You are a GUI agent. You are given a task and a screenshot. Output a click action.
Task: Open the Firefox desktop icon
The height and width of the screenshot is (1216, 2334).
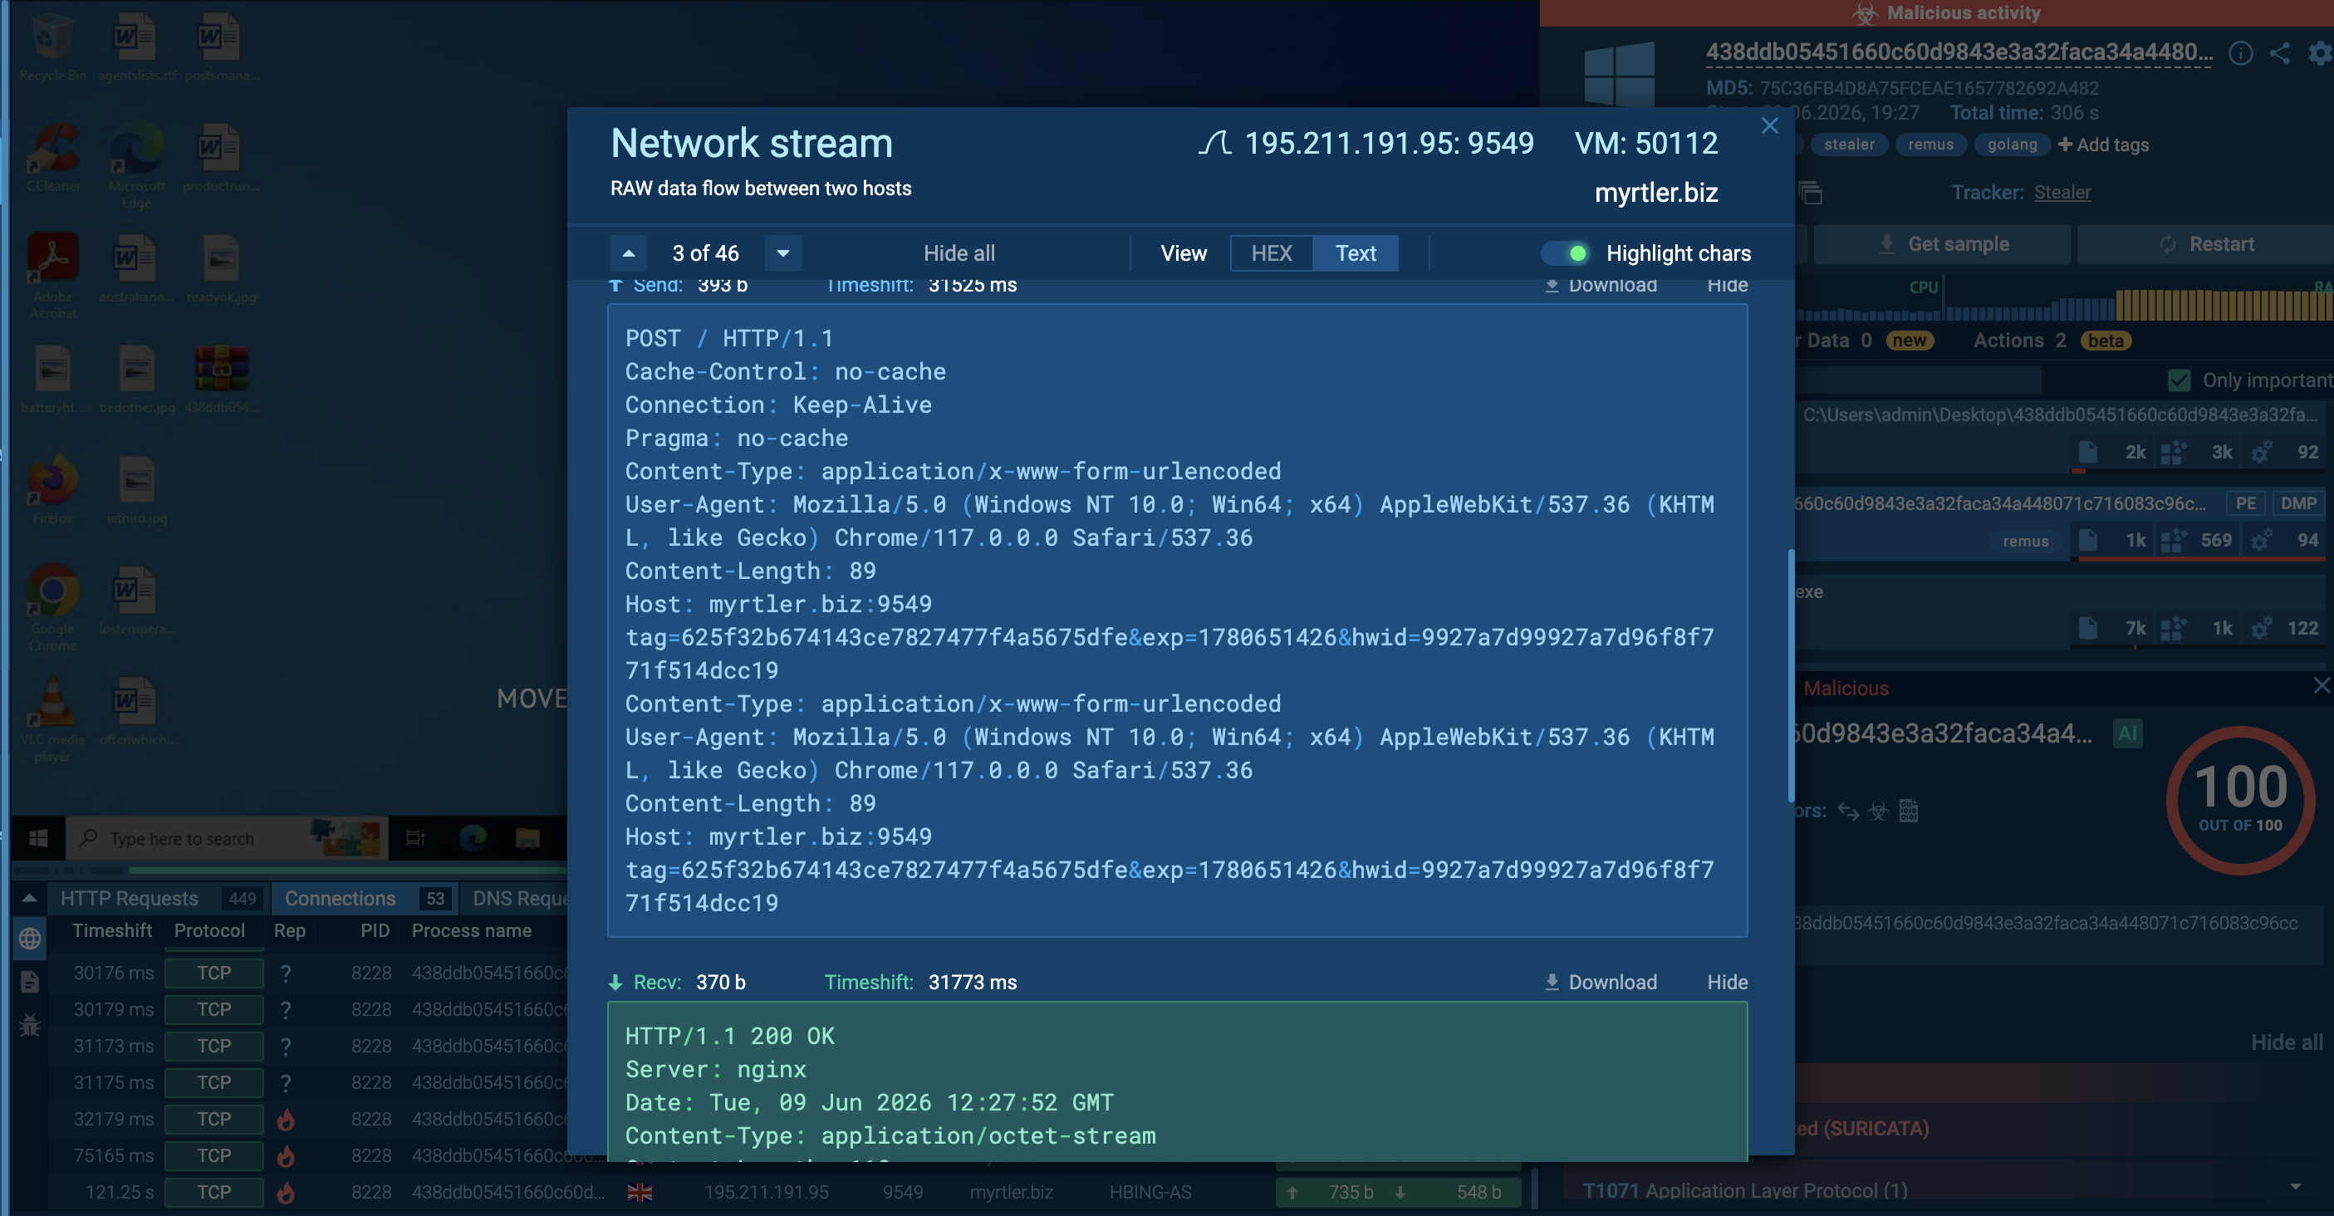[x=52, y=489]
